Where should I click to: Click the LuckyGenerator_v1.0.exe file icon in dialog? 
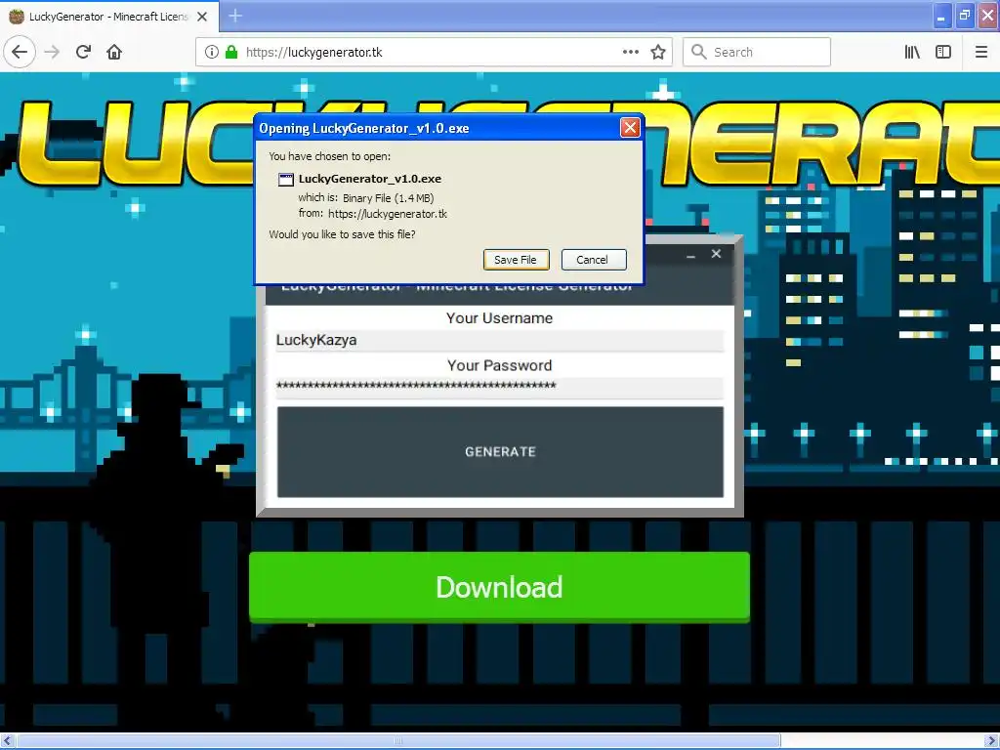coord(286,180)
